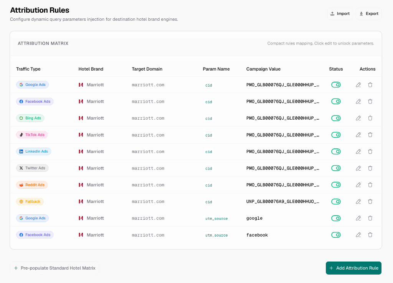
Task: Delete the Twitter Ads rule
Action: pyautogui.click(x=370, y=168)
